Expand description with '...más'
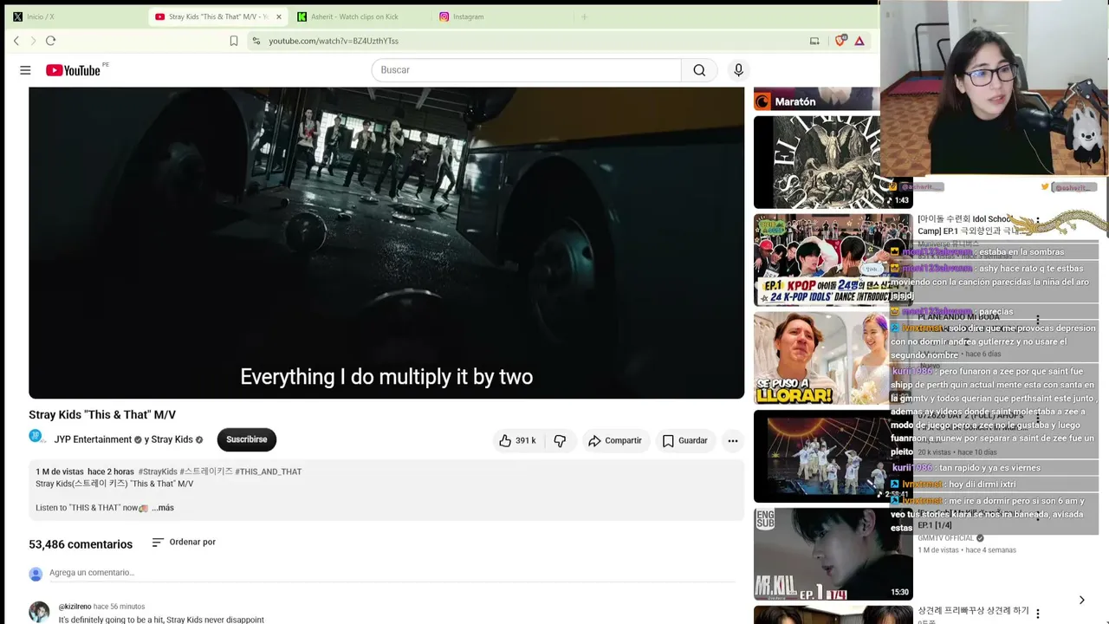The height and width of the screenshot is (624, 1109). [x=163, y=508]
